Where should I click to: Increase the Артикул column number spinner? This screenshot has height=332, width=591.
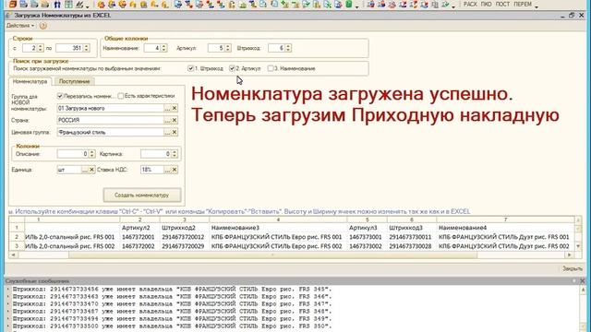(x=228, y=46)
